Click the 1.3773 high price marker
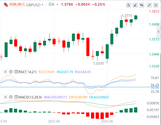Viewport: 161px width, 125px height. tap(127, 16)
